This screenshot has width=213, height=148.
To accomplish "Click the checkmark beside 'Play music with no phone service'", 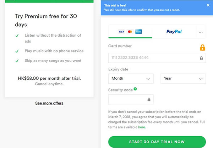I will click(17, 51).
